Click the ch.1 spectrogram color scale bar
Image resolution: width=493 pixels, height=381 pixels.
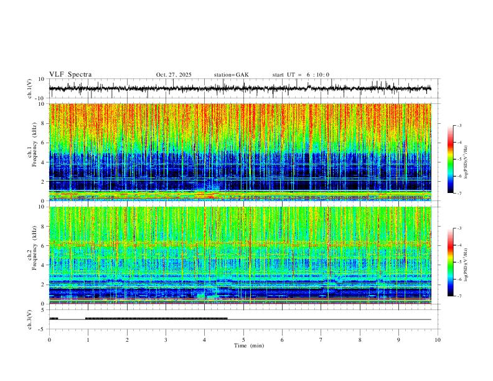[450, 159]
